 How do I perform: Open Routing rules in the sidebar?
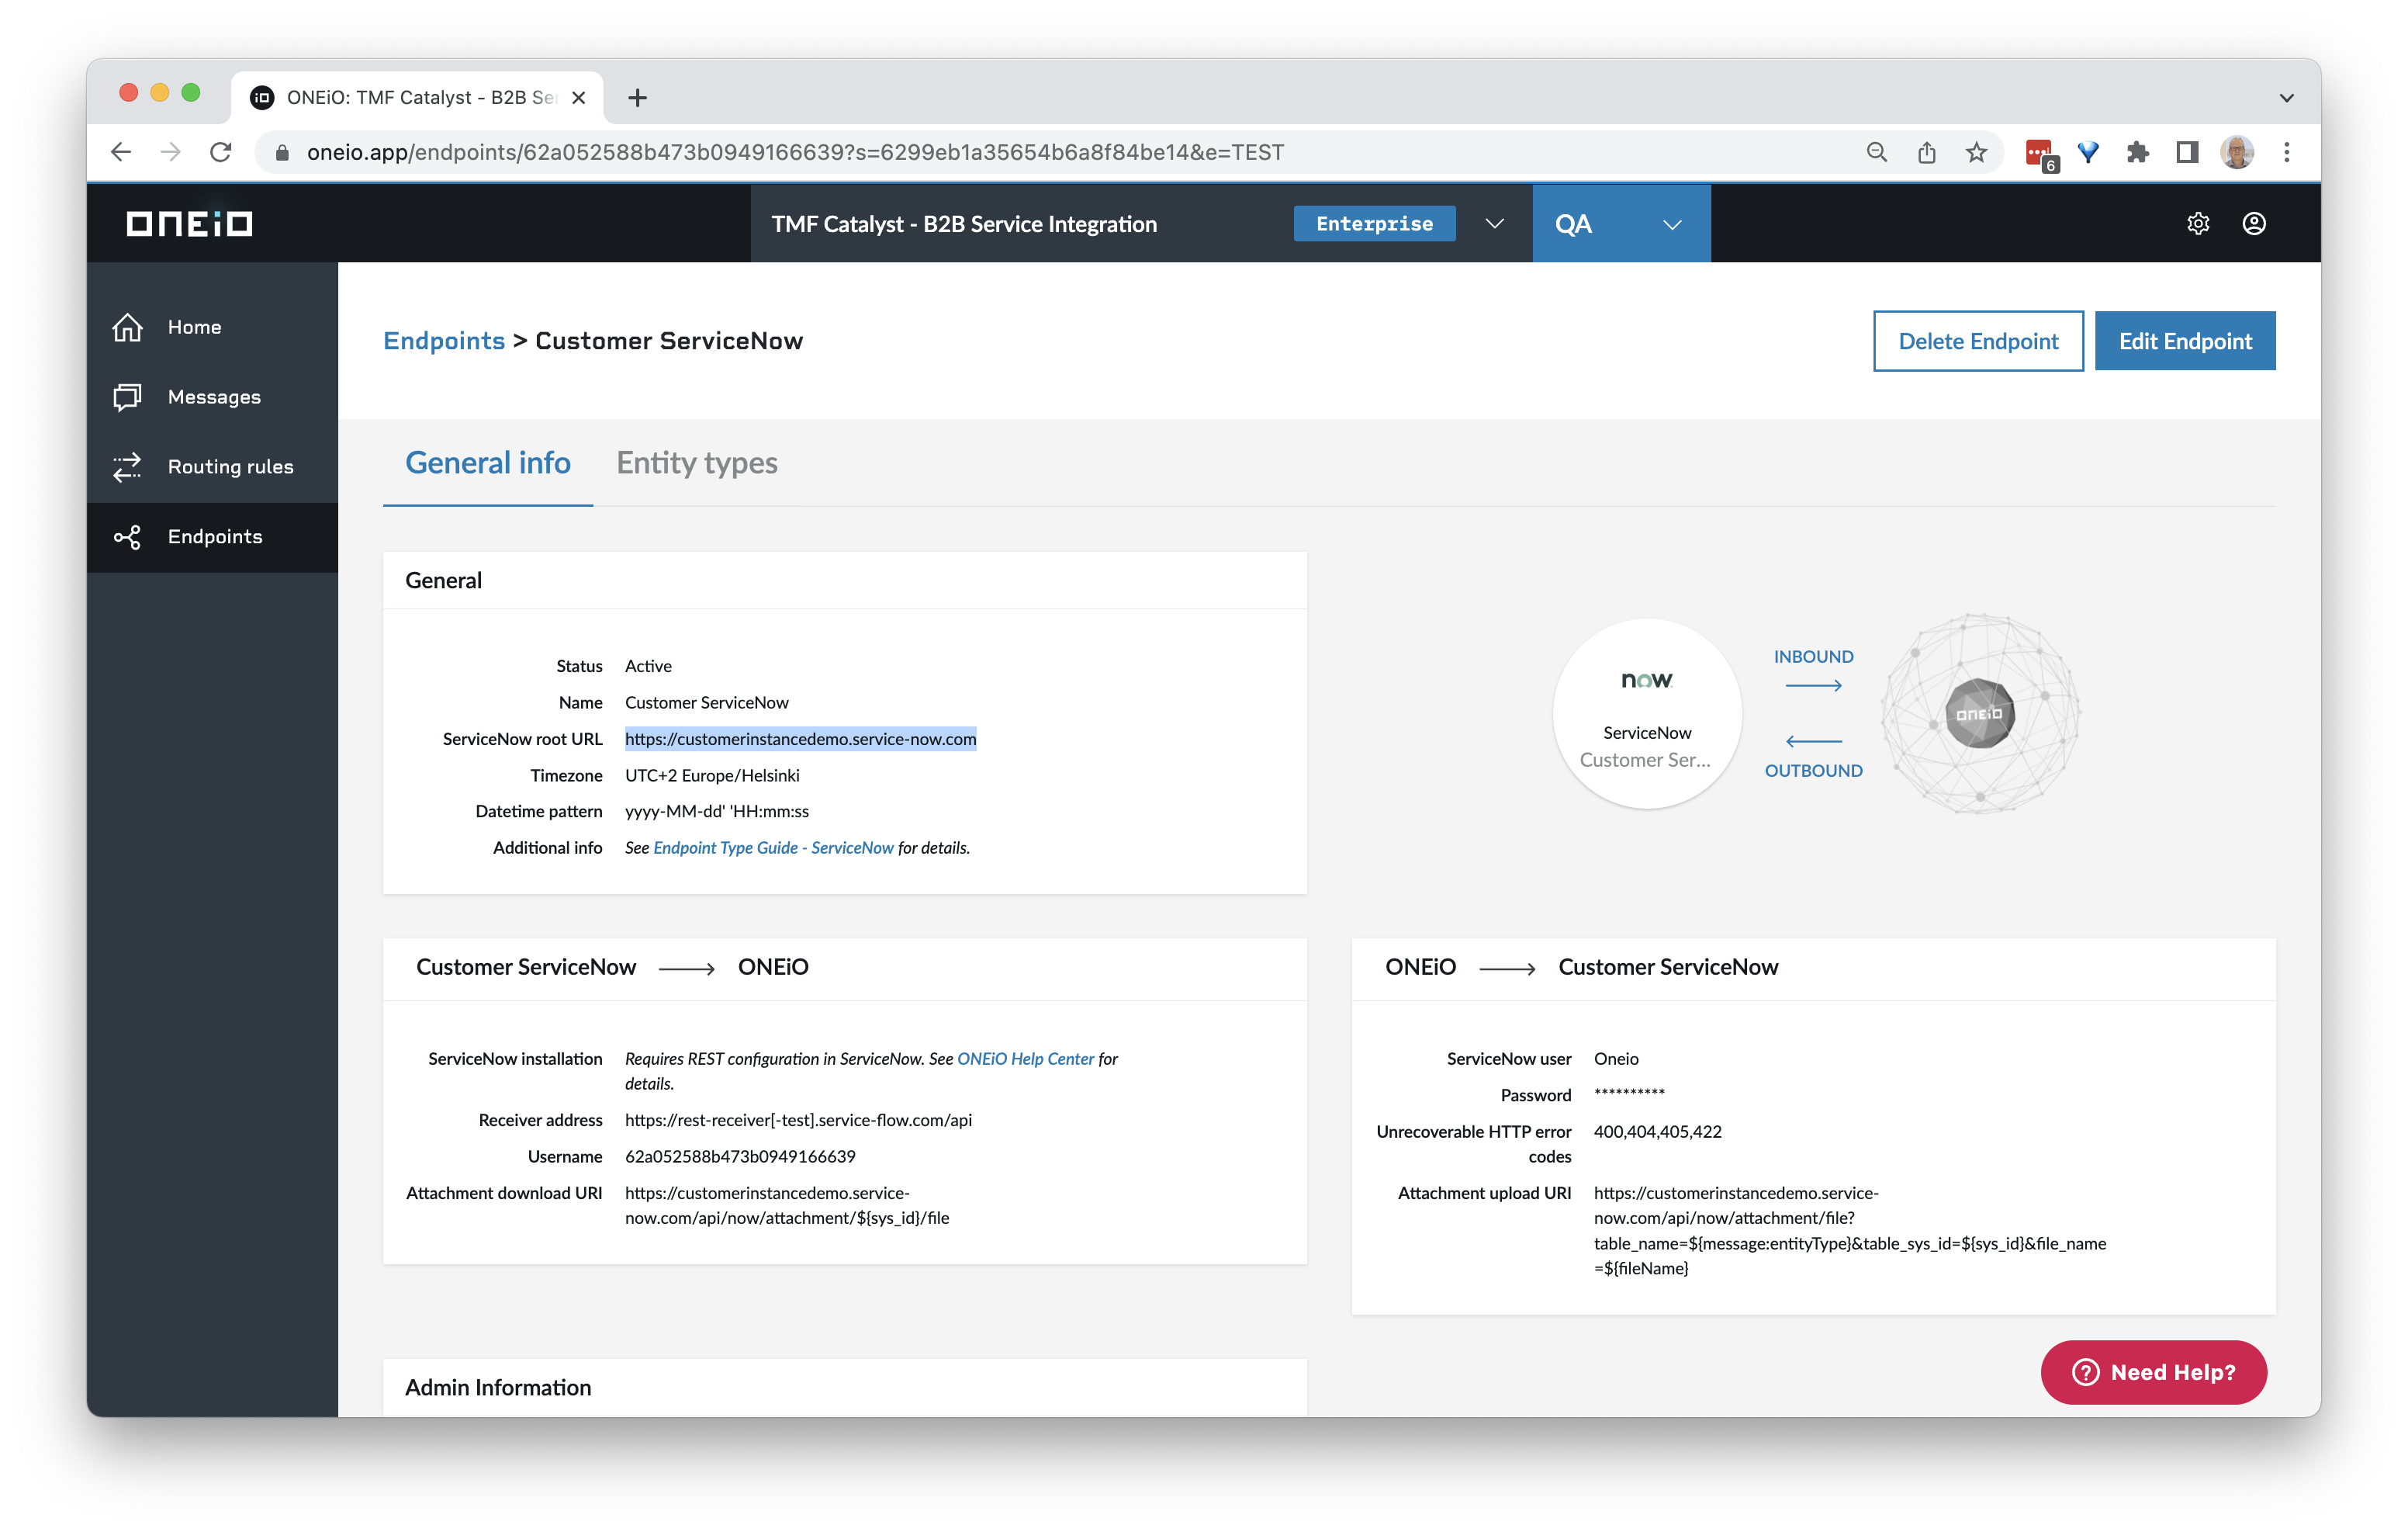tap(212, 467)
